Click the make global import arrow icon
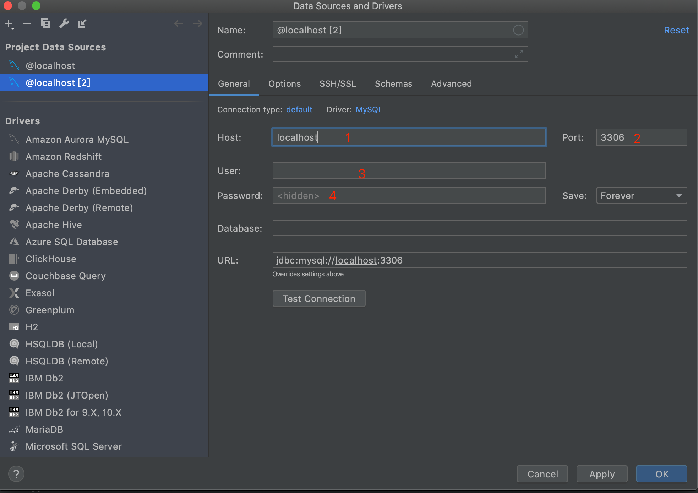The height and width of the screenshot is (493, 698). coord(82,24)
